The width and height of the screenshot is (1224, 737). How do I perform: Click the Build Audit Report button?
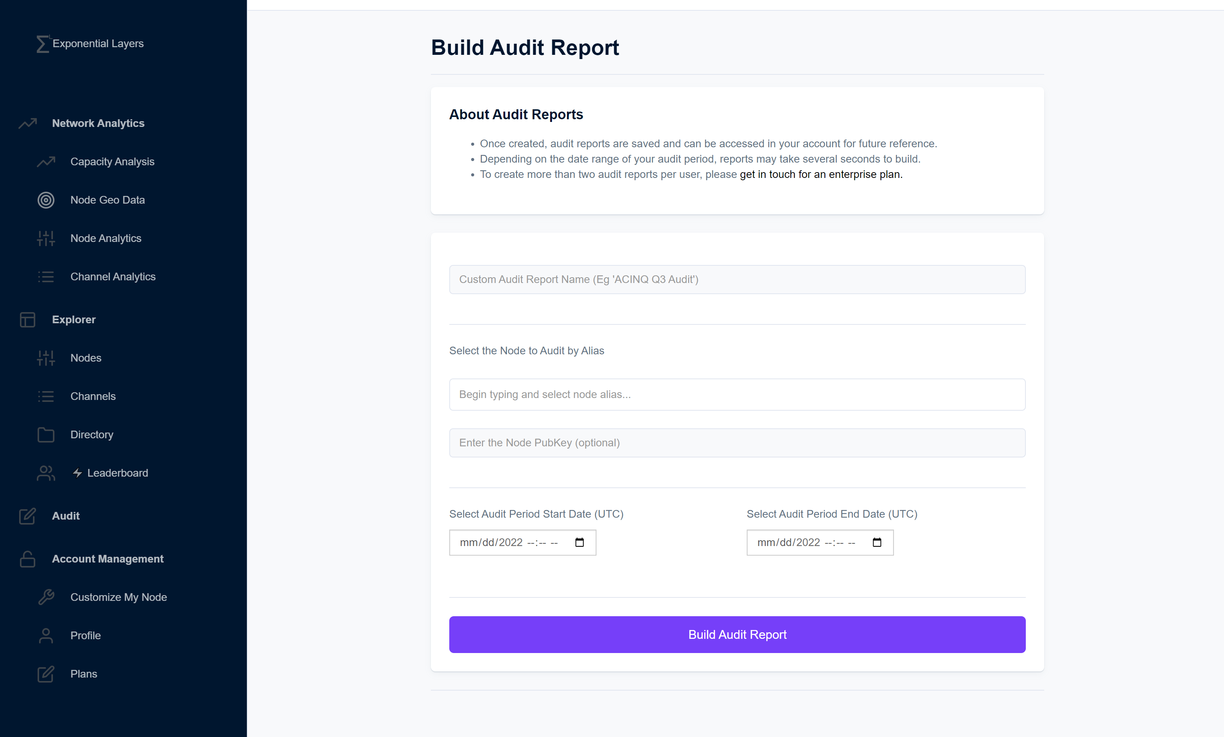coord(737,634)
